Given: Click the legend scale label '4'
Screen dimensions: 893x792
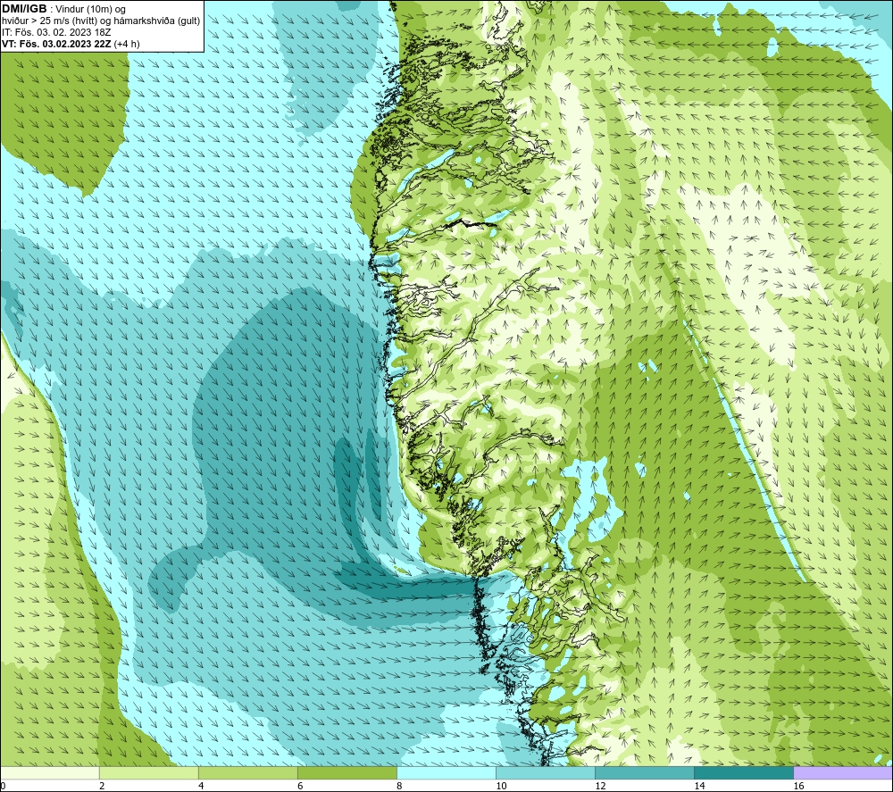Looking at the screenshot, I should point(200,787).
